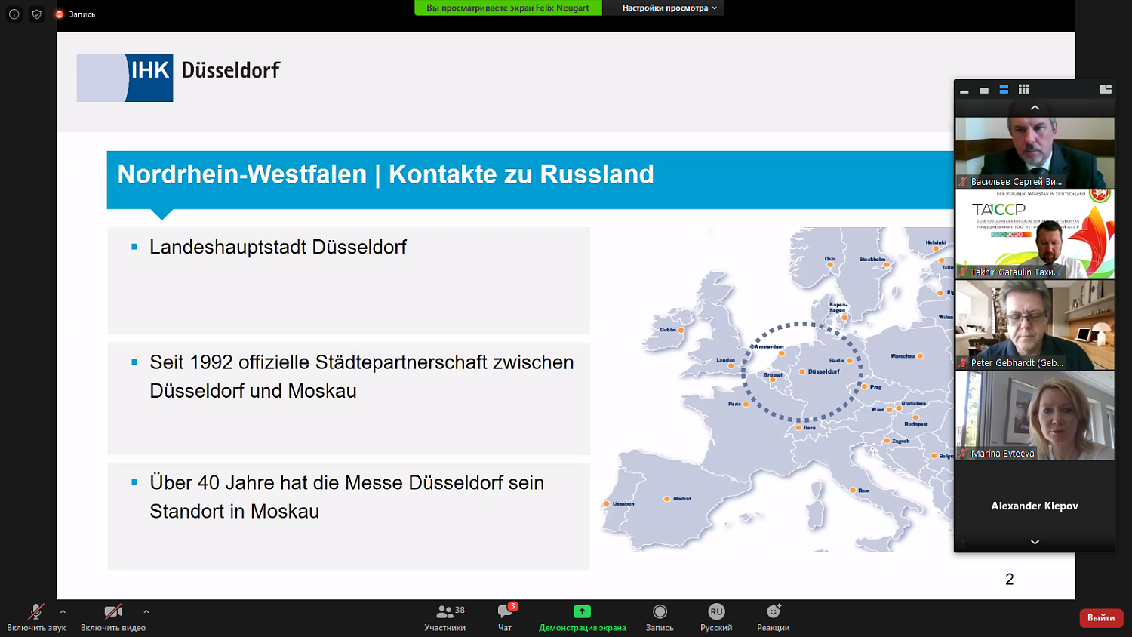The width and height of the screenshot is (1132, 637).
Task: Select Takhir Gataulin video thumbnail
Action: click(x=1035, y=234)
